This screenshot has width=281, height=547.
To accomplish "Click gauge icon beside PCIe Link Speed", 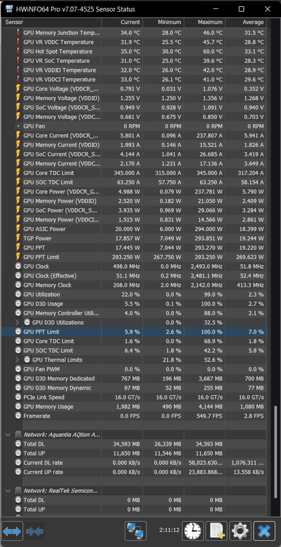I will [18, 397].
